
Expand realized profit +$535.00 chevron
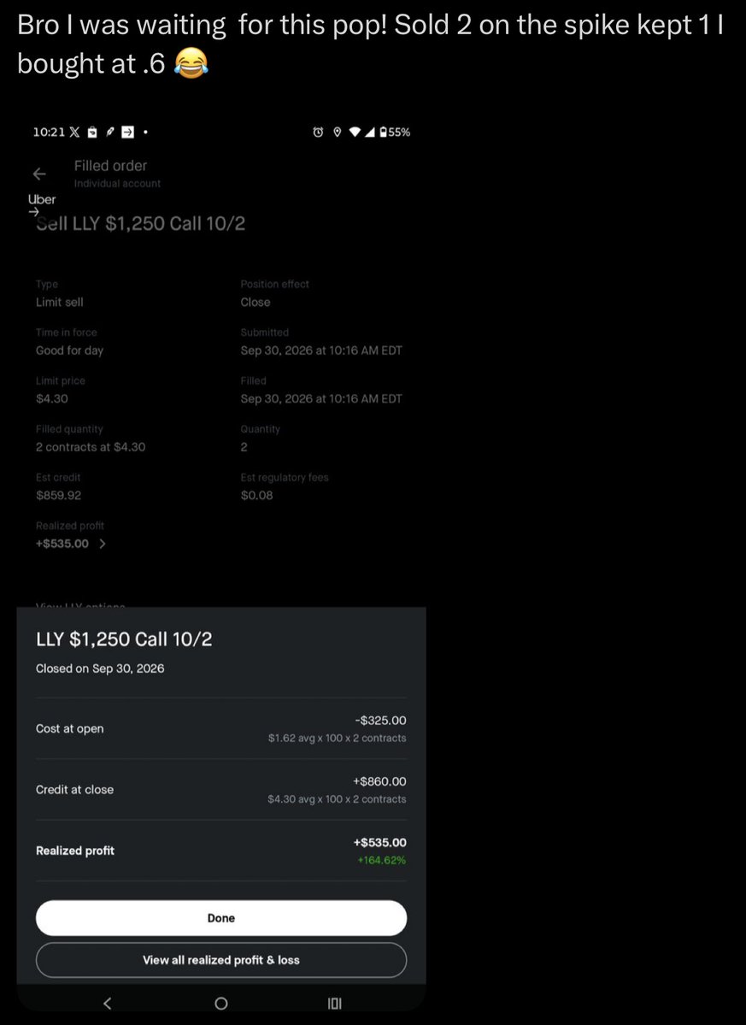coord(103,543)
